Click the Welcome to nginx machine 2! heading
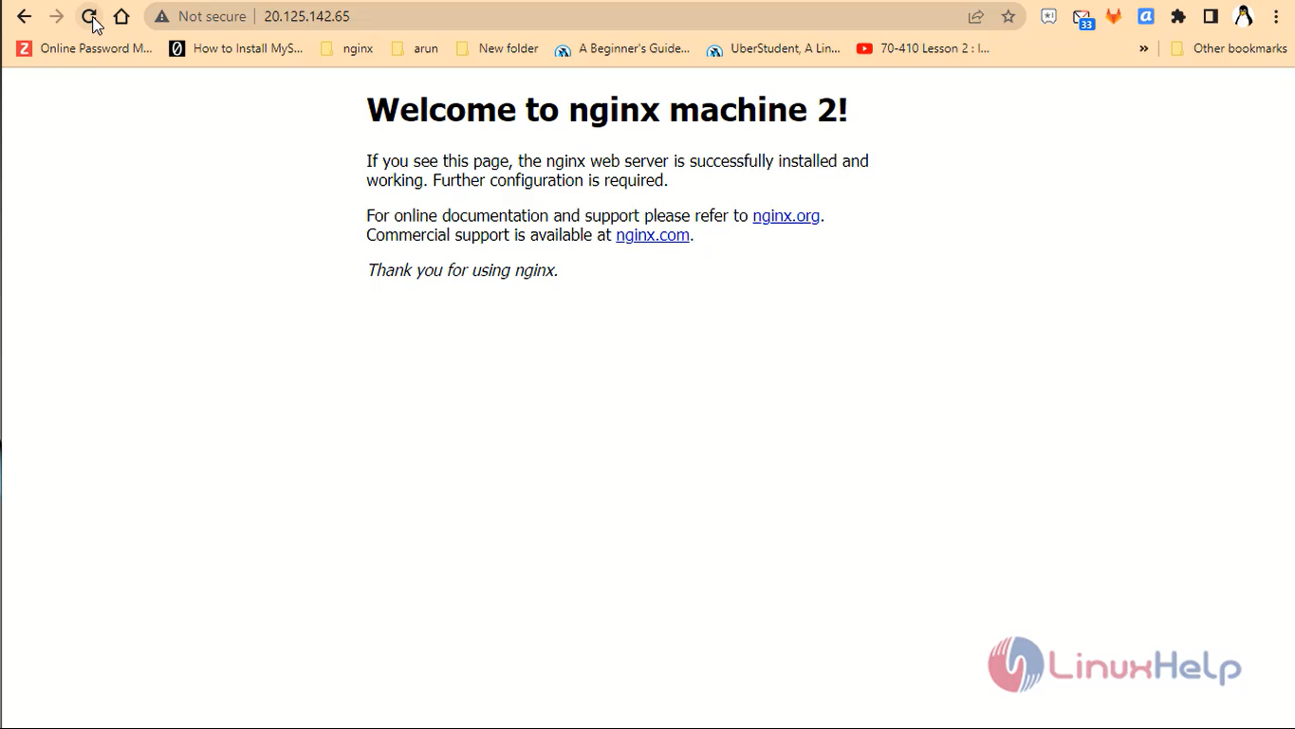Viewport: 1295px width, 729px height. pyautogui.click(x=607, y=110)
